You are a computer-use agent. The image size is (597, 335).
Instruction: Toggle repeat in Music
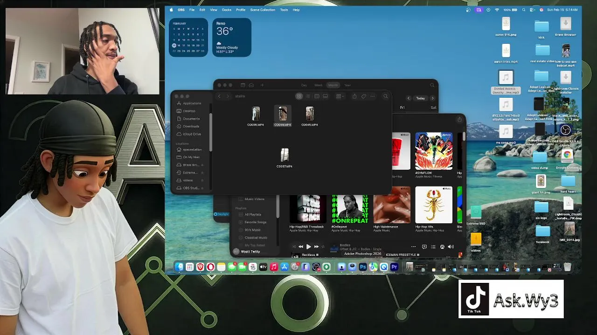coord(323,247)
